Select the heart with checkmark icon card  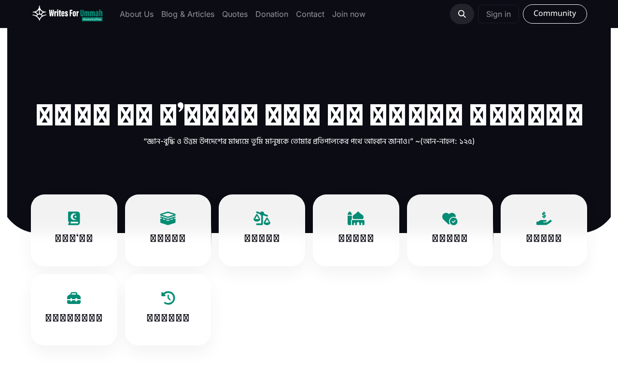(450, 230)
